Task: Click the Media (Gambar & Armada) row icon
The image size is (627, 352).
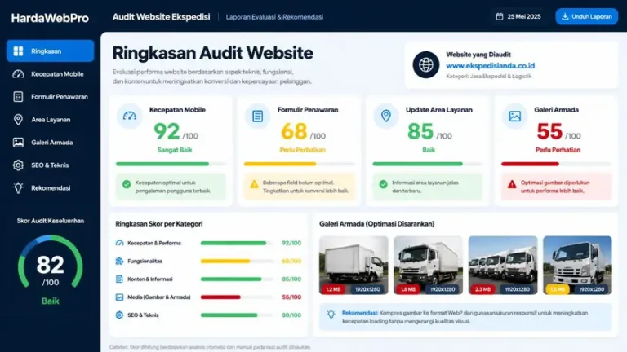Action: coord(119,297)
